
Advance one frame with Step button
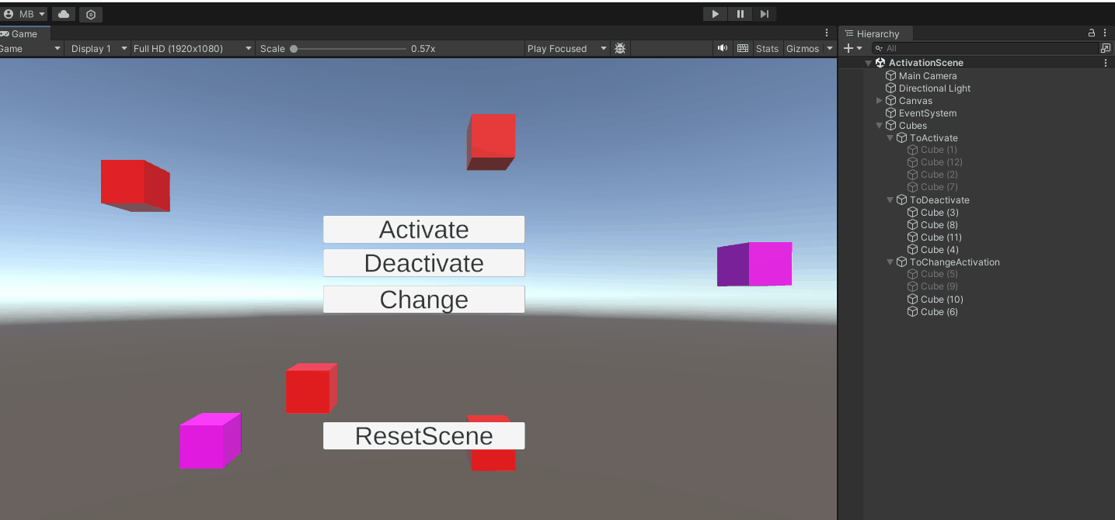(x=765, y=14)
